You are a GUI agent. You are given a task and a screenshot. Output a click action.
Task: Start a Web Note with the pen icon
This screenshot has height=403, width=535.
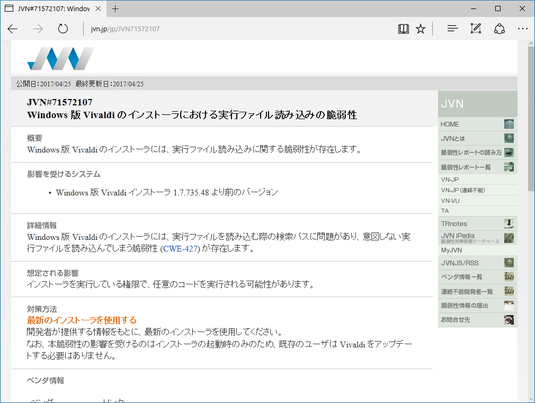pyautogui.click(x=475, y=29)
